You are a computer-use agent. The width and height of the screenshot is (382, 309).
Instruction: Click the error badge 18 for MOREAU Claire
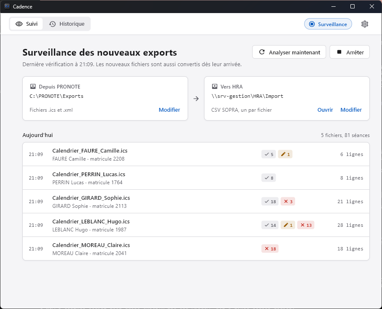click(x=270, y=249)
